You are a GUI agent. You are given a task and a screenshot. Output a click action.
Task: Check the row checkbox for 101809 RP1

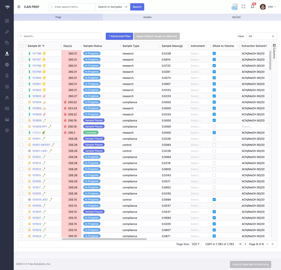click(x=21, y=126)
